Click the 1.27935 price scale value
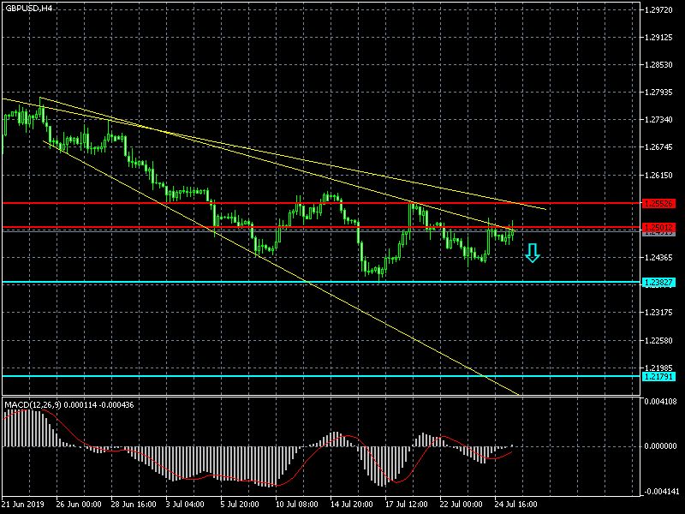Image resolution: width=685 pixels, height=514 pixels. [x=658, y=93]
